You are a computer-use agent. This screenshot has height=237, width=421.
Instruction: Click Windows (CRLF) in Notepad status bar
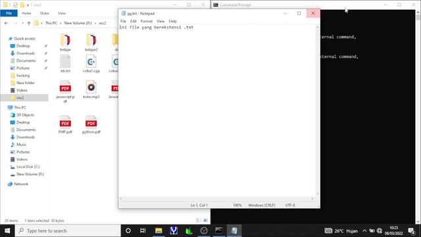point(262,205)
